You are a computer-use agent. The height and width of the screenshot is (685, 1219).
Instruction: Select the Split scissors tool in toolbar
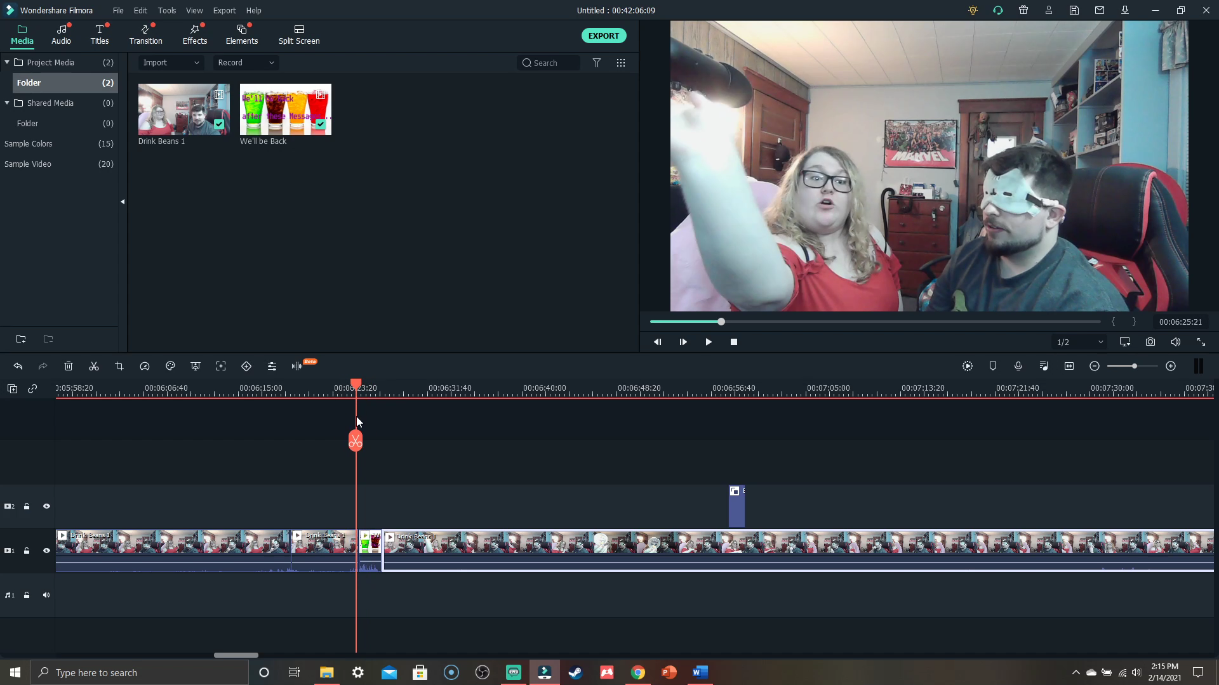coord(94,366)
